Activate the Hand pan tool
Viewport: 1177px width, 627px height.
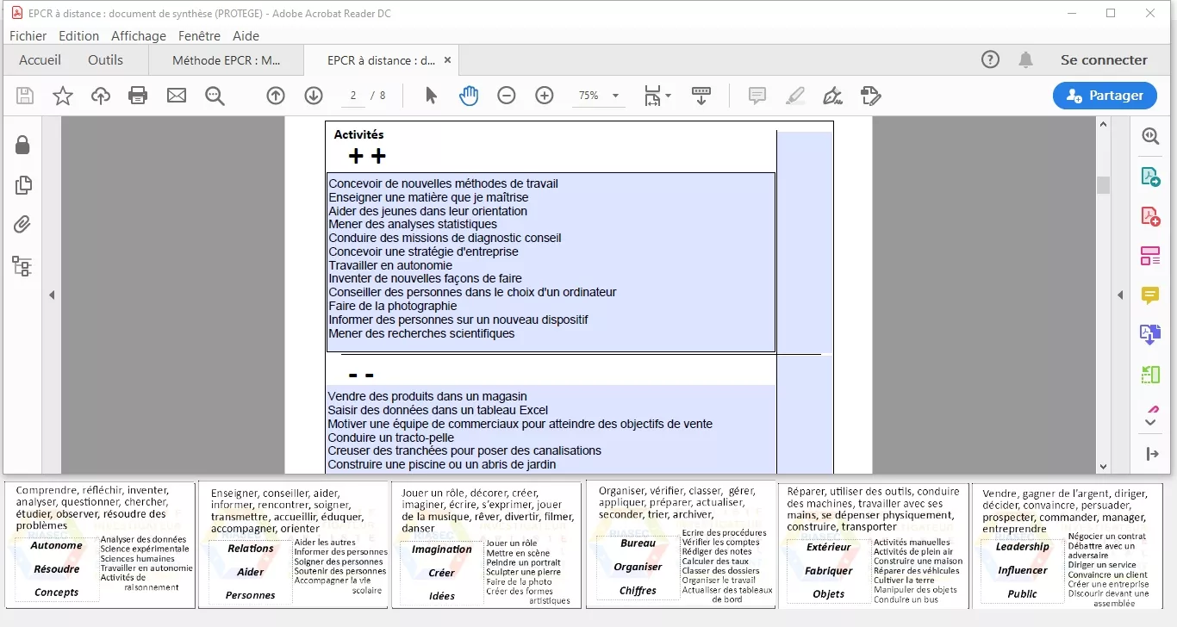point(469,96)
